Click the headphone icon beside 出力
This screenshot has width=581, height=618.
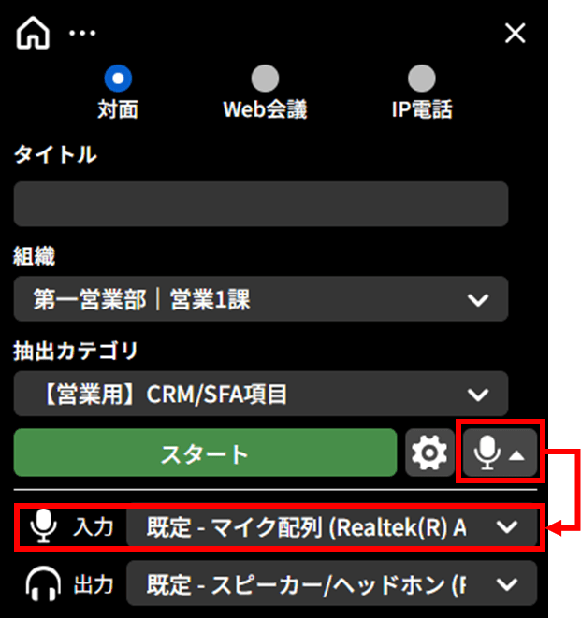click(43, 583)
